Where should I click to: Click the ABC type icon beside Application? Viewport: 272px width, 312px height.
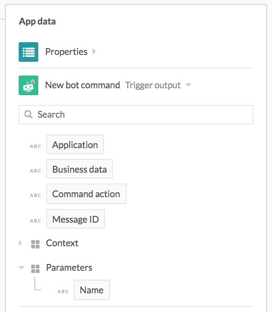pyautogui.click(x=36, y=146)
